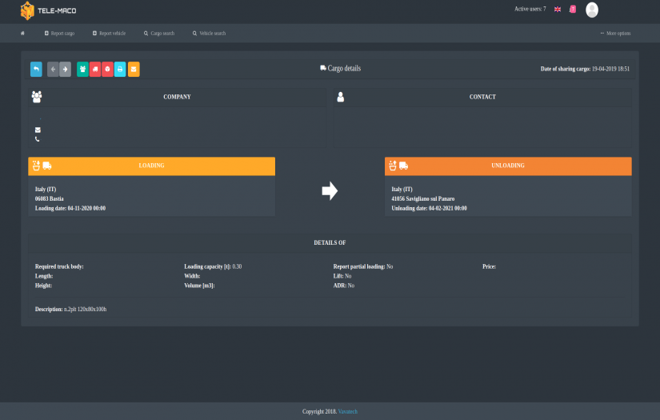Open Report cargo menu item
Viewport: 660px width, 420px height.
(x=59, y=34)
